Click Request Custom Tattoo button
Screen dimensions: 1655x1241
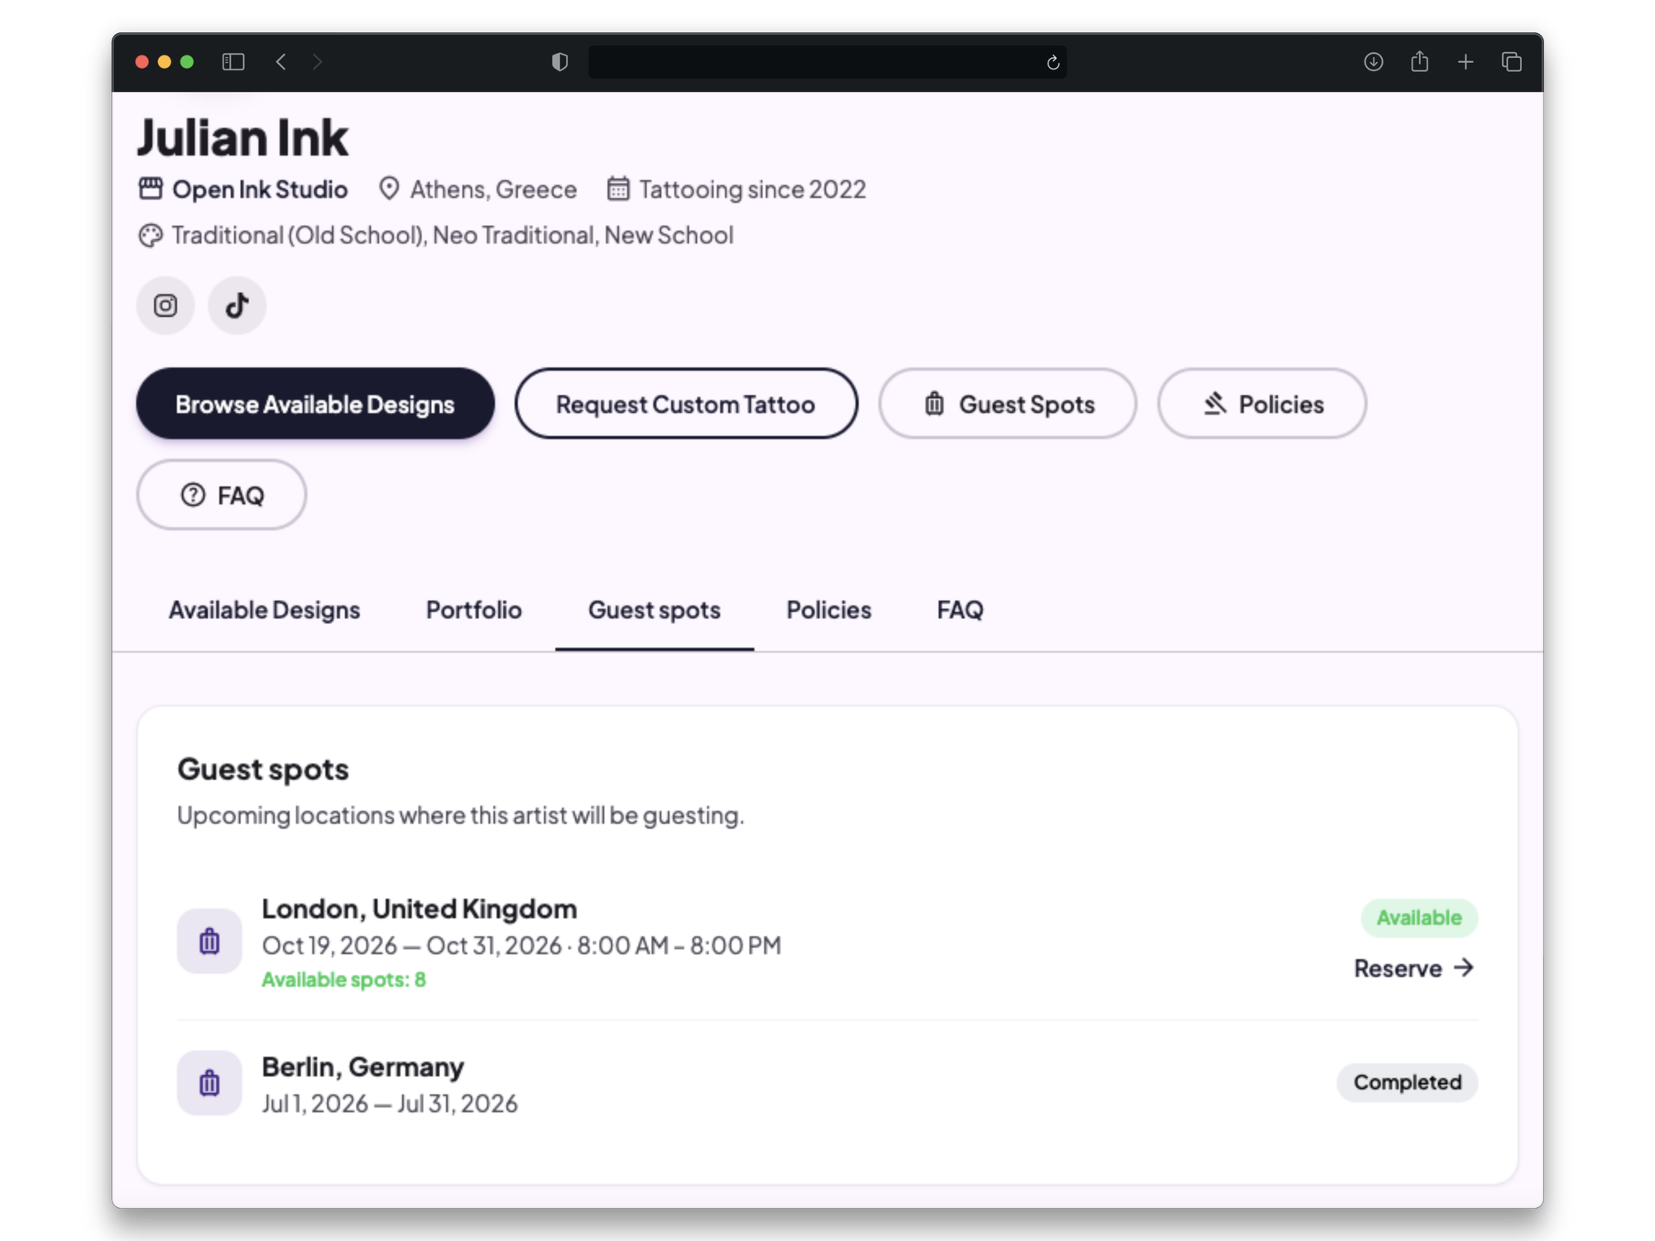[686, 404]
